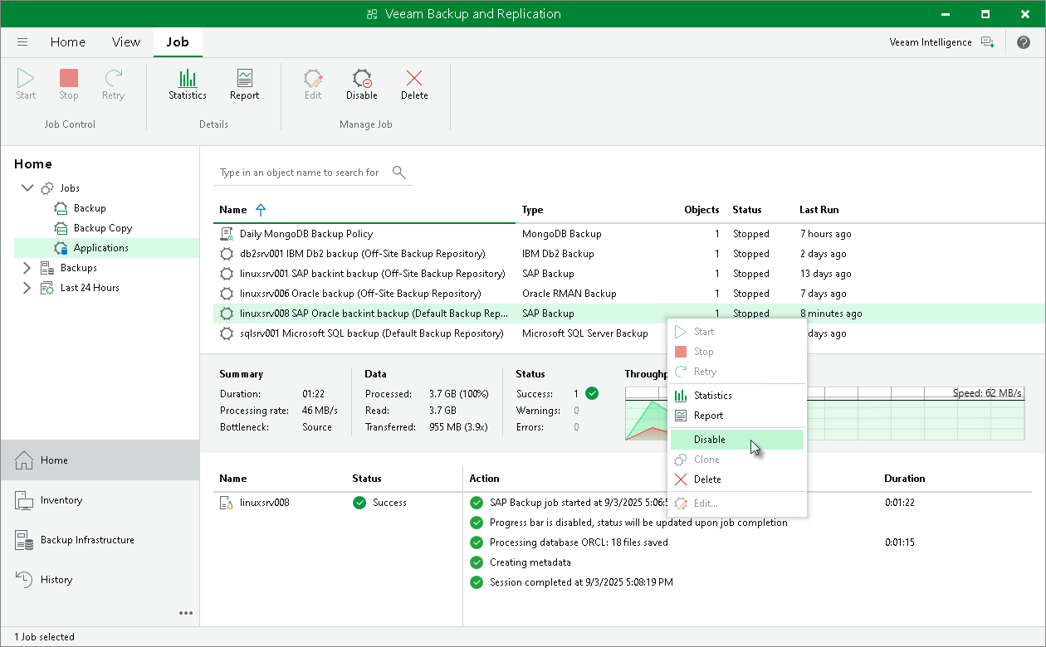Screen dimensions: 1046x647
Task: Start the selected job from the ribbon
Action: point(25,83)
